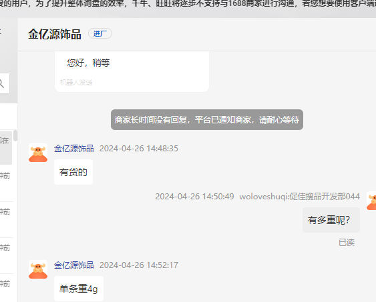This screenshot has width=376, height=302.
Task: Click the 您好，稍等 robot reply bubble
Action: point(132,71)
